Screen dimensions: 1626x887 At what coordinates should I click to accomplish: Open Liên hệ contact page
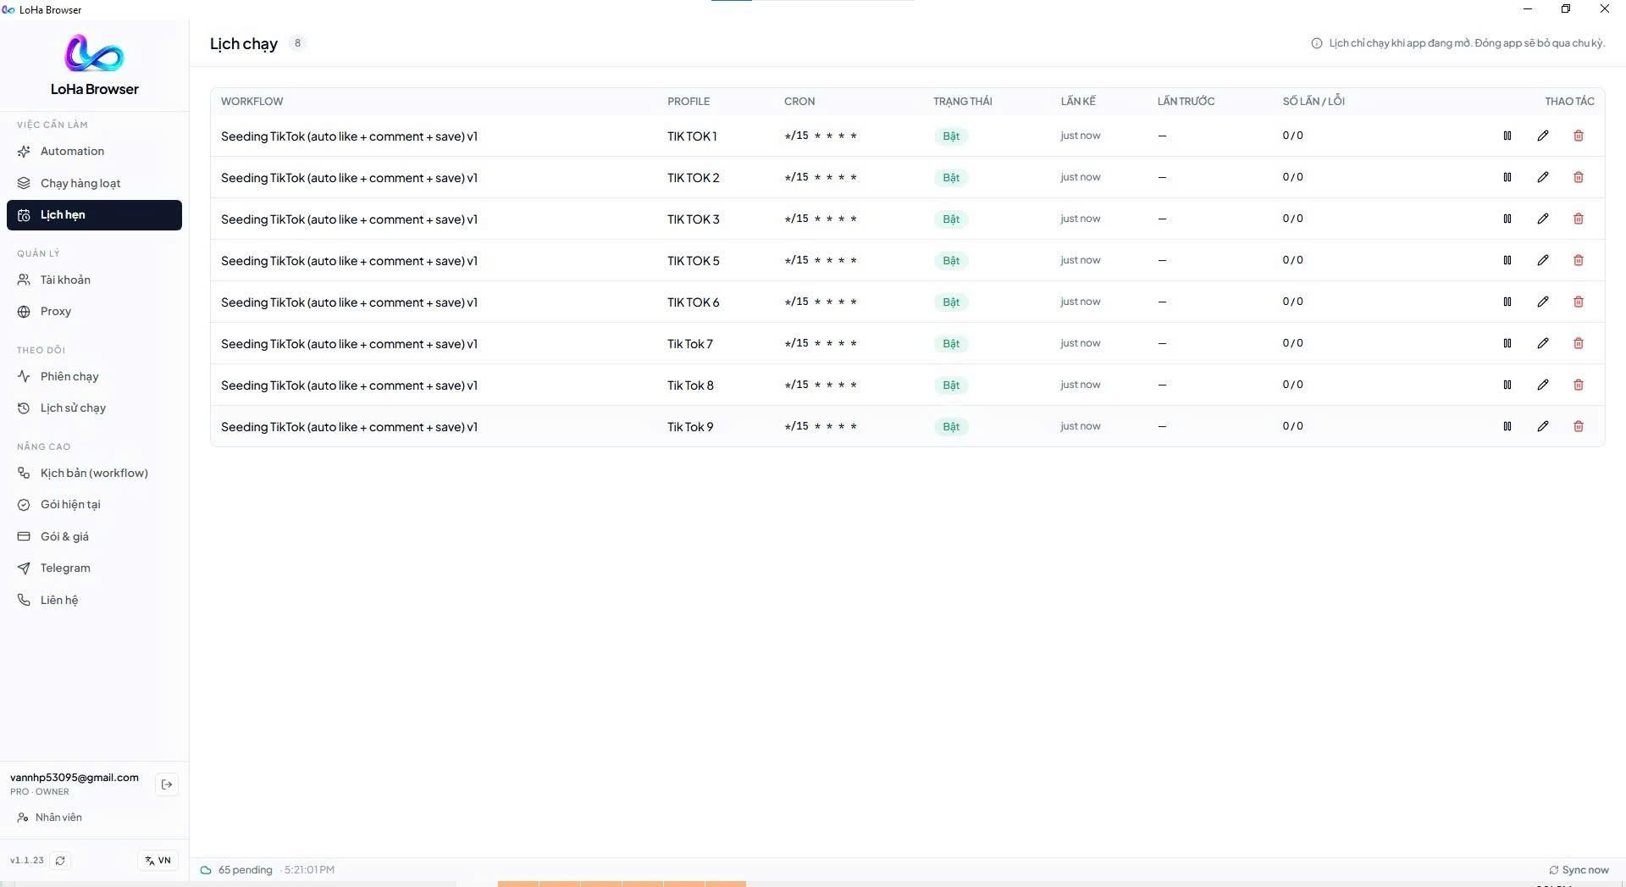tap(94, 600)
